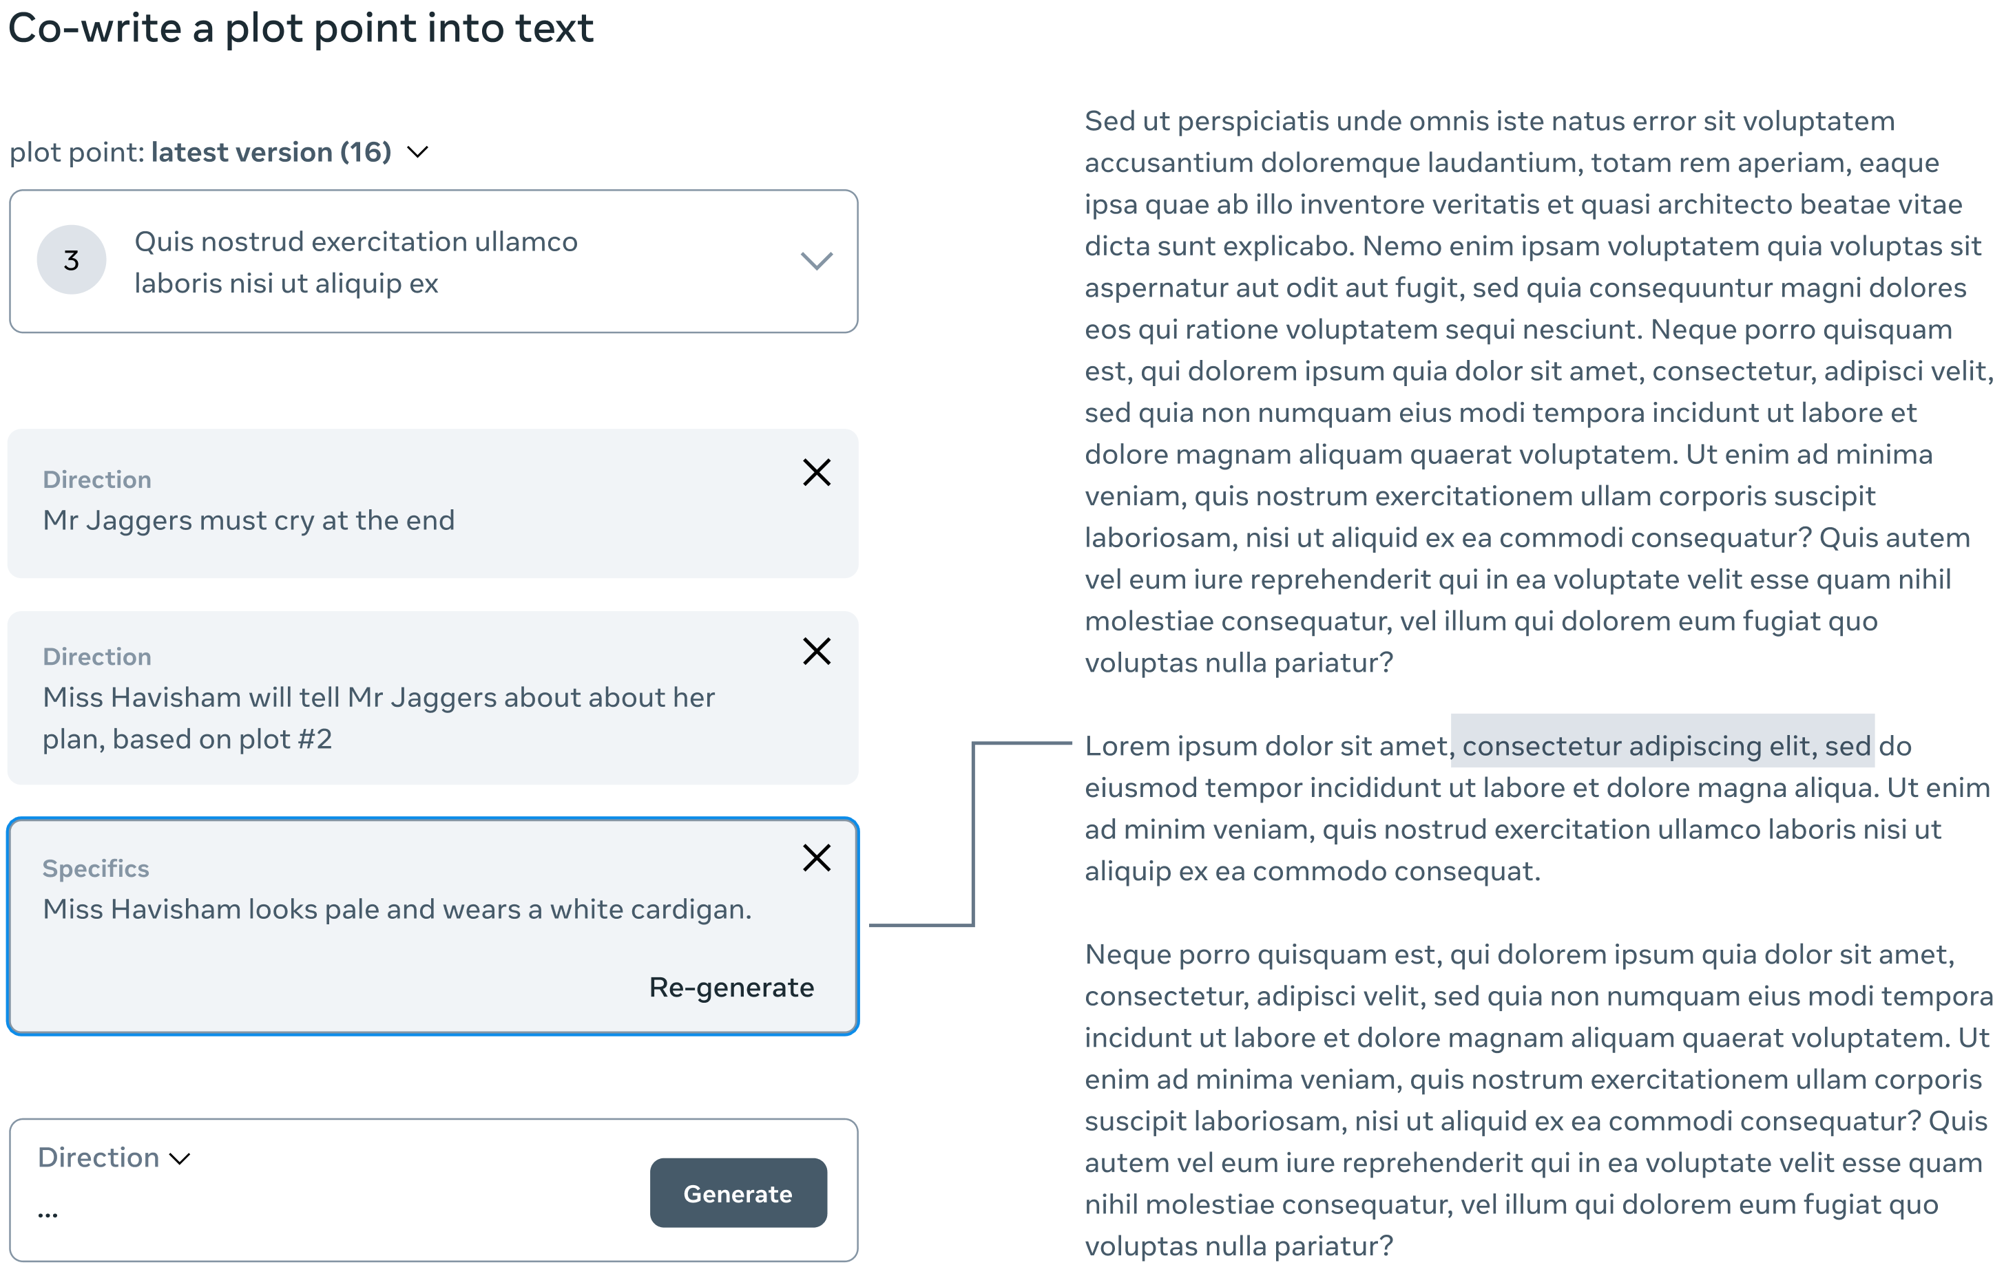Delete the Miss Havisham plan direction card

817,651
